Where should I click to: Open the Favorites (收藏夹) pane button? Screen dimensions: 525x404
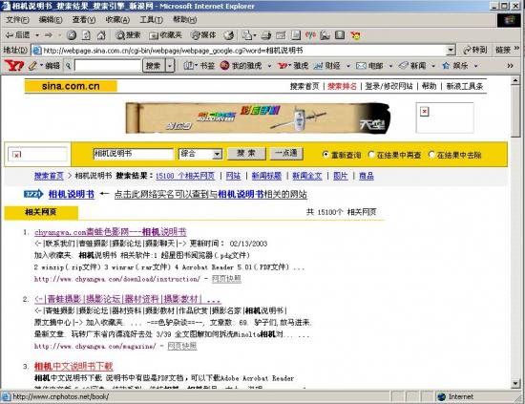click(x=165, y=35)
